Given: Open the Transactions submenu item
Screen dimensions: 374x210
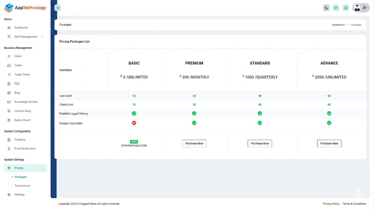Looking at the screenshot, I should 22,186.
